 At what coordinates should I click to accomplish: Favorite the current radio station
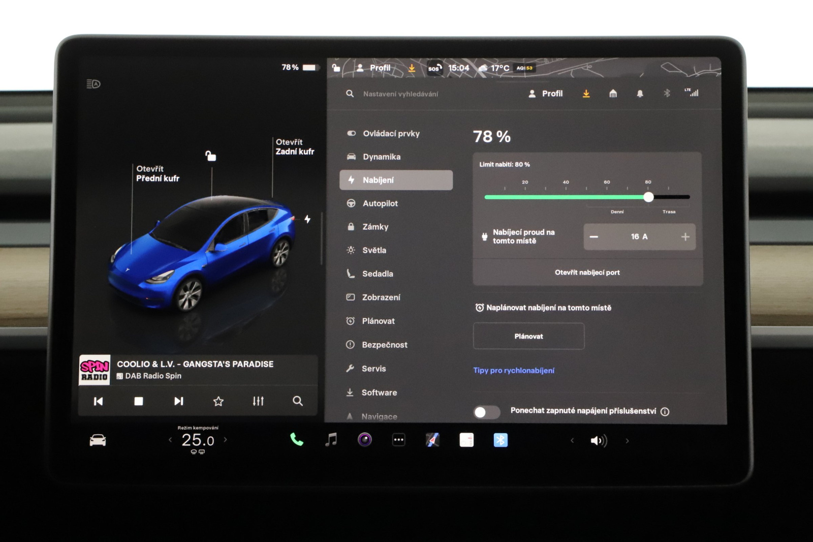click(x=218, y=401)
